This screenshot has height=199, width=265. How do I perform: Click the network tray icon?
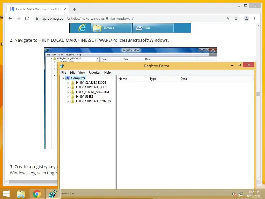[x=241, y=194]
